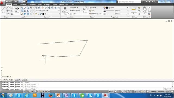This screenshot has width=174, height=98.
Task: Select the Line draw tool
Action: 3,10
